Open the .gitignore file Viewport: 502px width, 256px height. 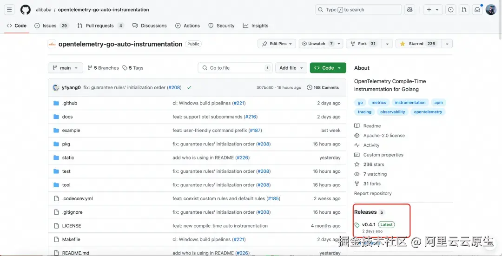[73, 212]
